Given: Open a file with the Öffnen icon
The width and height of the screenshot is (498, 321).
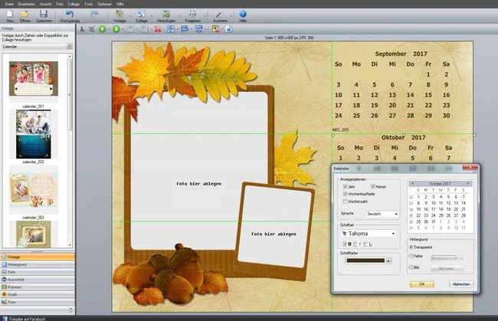Looking at the screenshot, I should tap(25, 14).
